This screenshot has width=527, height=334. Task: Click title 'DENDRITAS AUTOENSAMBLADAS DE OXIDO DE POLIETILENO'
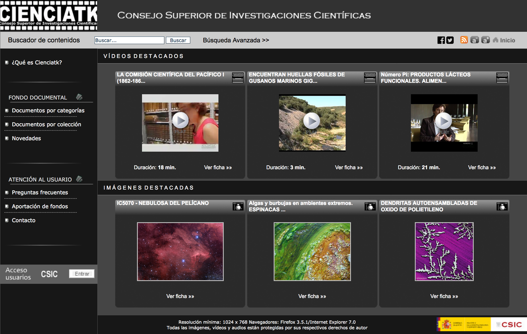click(429, 206)
